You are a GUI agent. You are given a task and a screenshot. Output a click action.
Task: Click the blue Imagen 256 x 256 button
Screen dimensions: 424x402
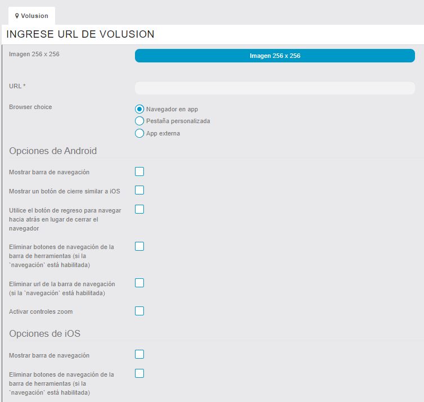click(x=275, y=56)
